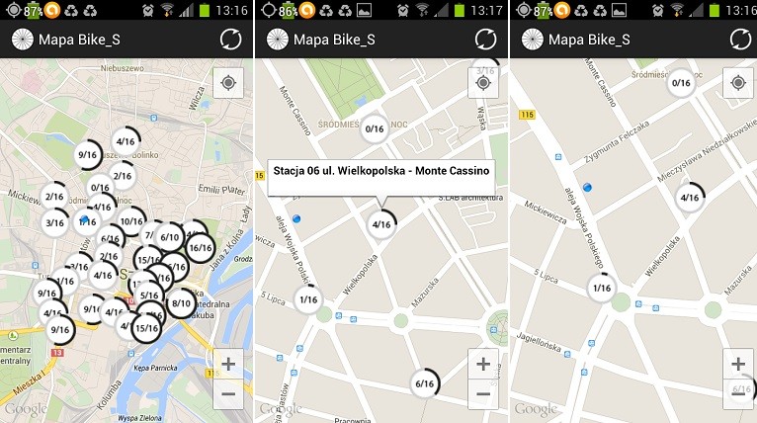This screenshot has width=757, height=423.
Task: Tap the refresh icon in the right screen
Action: pyautogui.click(x=740, y=40)
